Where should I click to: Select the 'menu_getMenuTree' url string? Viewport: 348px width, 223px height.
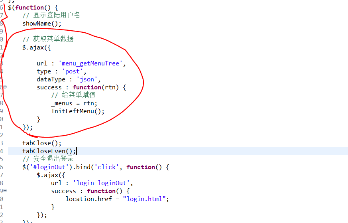click(x=90, y=63)
